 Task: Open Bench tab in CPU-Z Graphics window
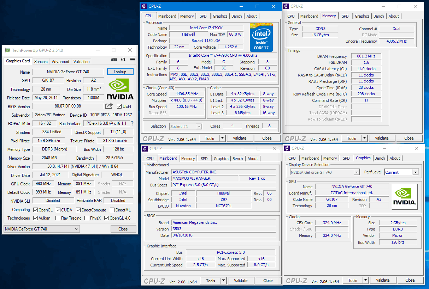coord(380,158)
